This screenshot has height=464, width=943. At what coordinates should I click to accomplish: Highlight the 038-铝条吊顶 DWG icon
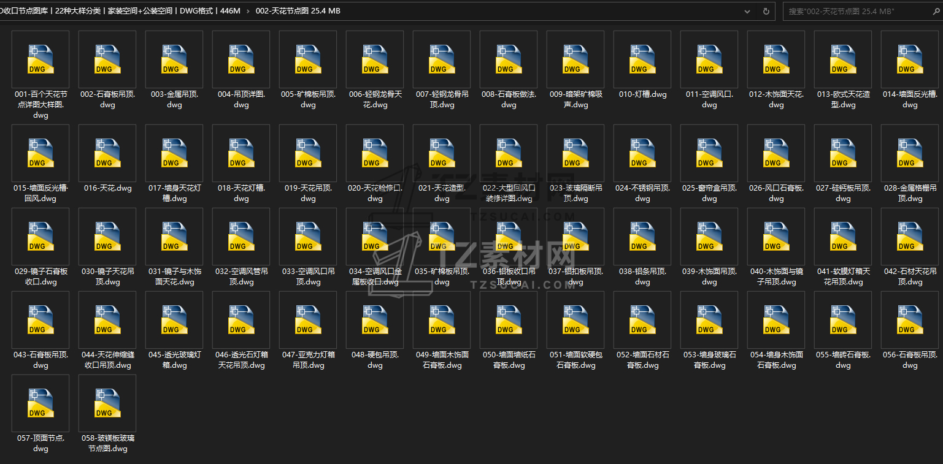click(642, 237)
